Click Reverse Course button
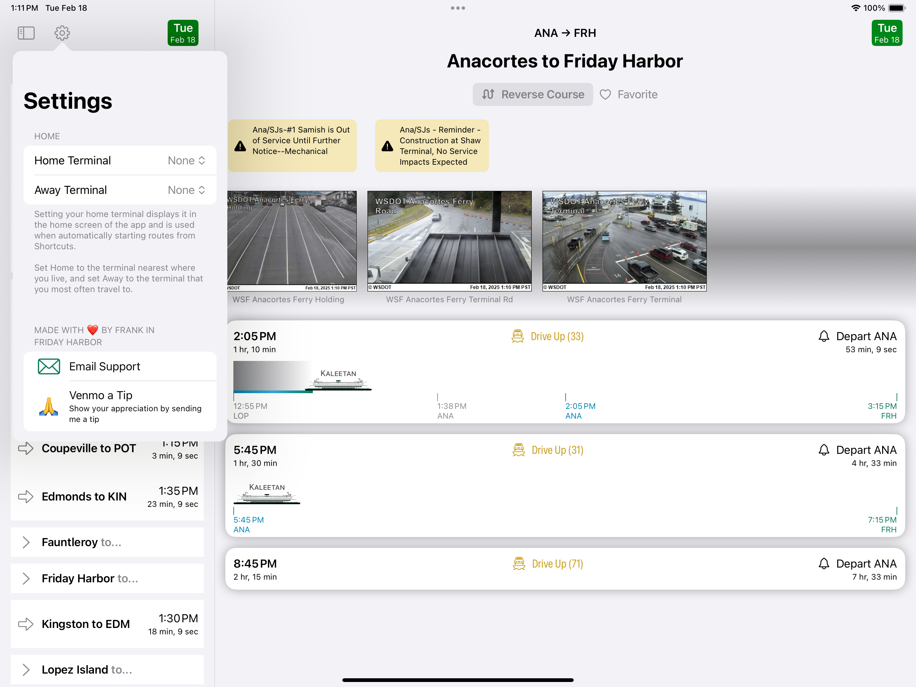The image size is (916, 687). (532, 95)
